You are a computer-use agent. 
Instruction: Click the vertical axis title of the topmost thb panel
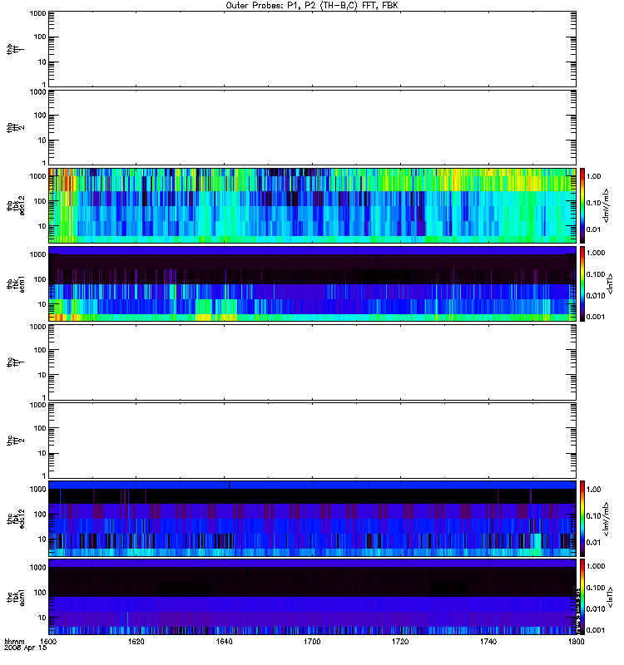coord(16,49)
